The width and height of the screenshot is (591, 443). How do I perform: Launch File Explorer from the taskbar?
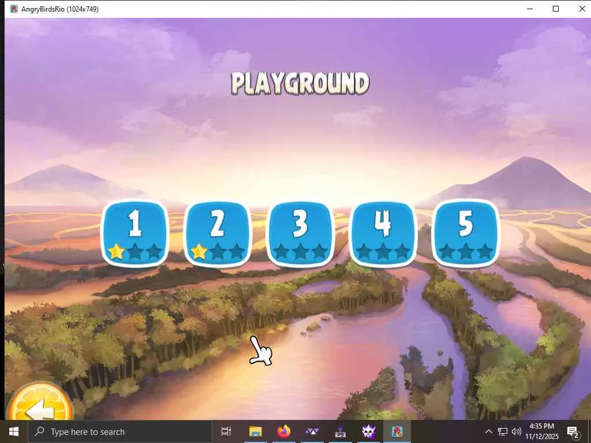coord(256,431)
